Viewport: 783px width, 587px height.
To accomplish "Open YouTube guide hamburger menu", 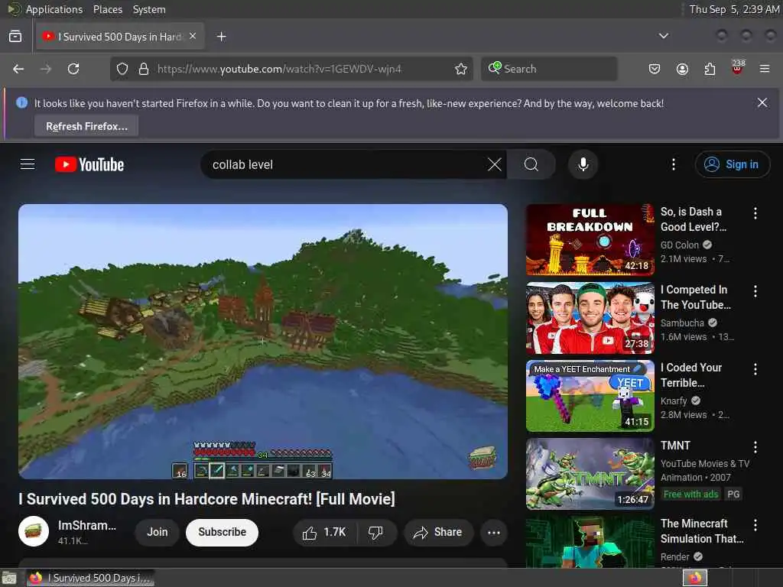I will [x=28, y=164].
